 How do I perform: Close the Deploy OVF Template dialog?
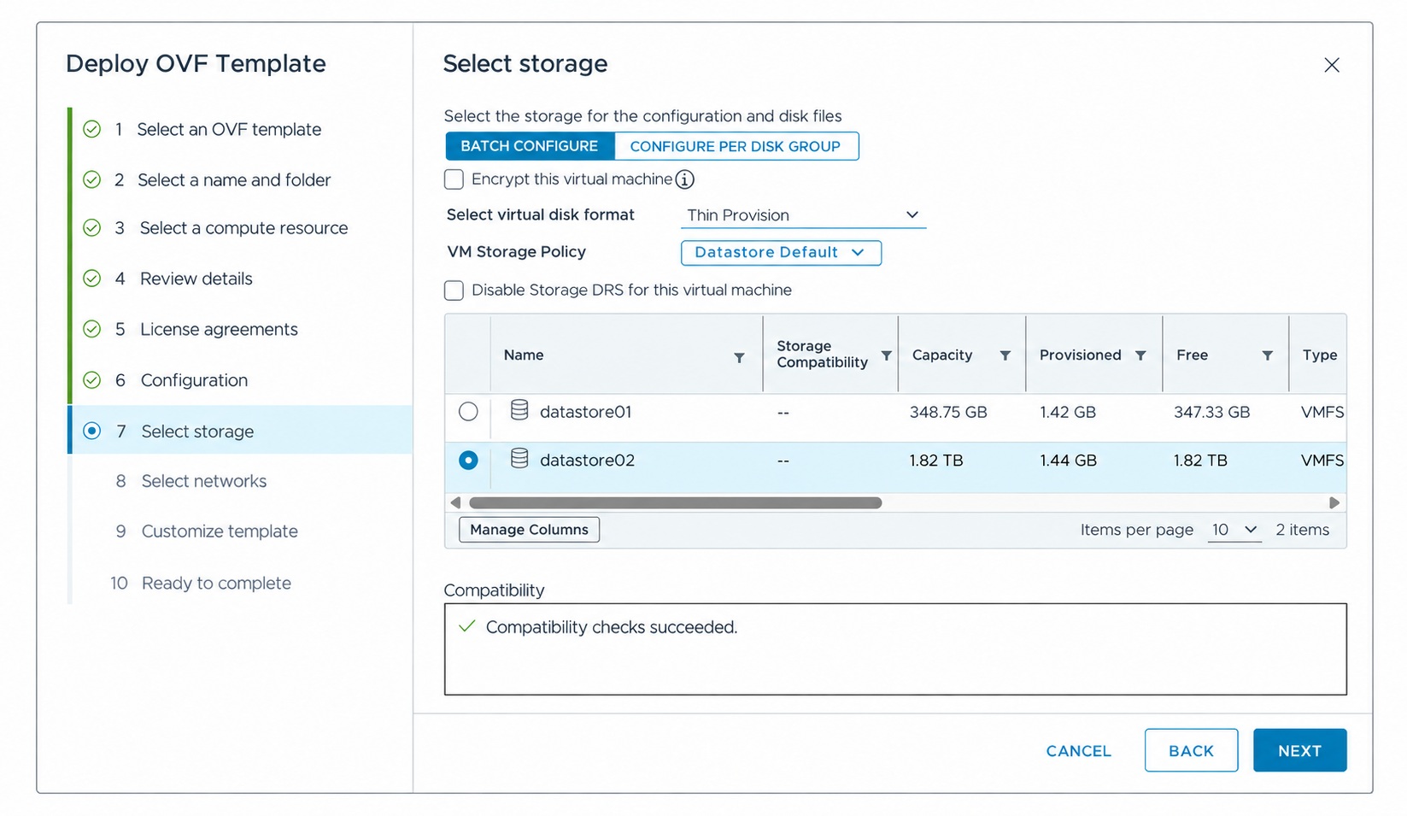click(1331, 65)
